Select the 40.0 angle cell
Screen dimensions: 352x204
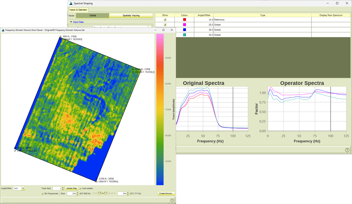coord(204,35)
